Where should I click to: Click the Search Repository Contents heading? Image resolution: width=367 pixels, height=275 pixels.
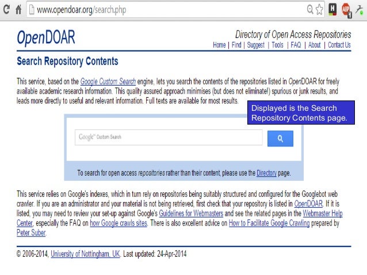pyautogui.click(x=67, y=61)
